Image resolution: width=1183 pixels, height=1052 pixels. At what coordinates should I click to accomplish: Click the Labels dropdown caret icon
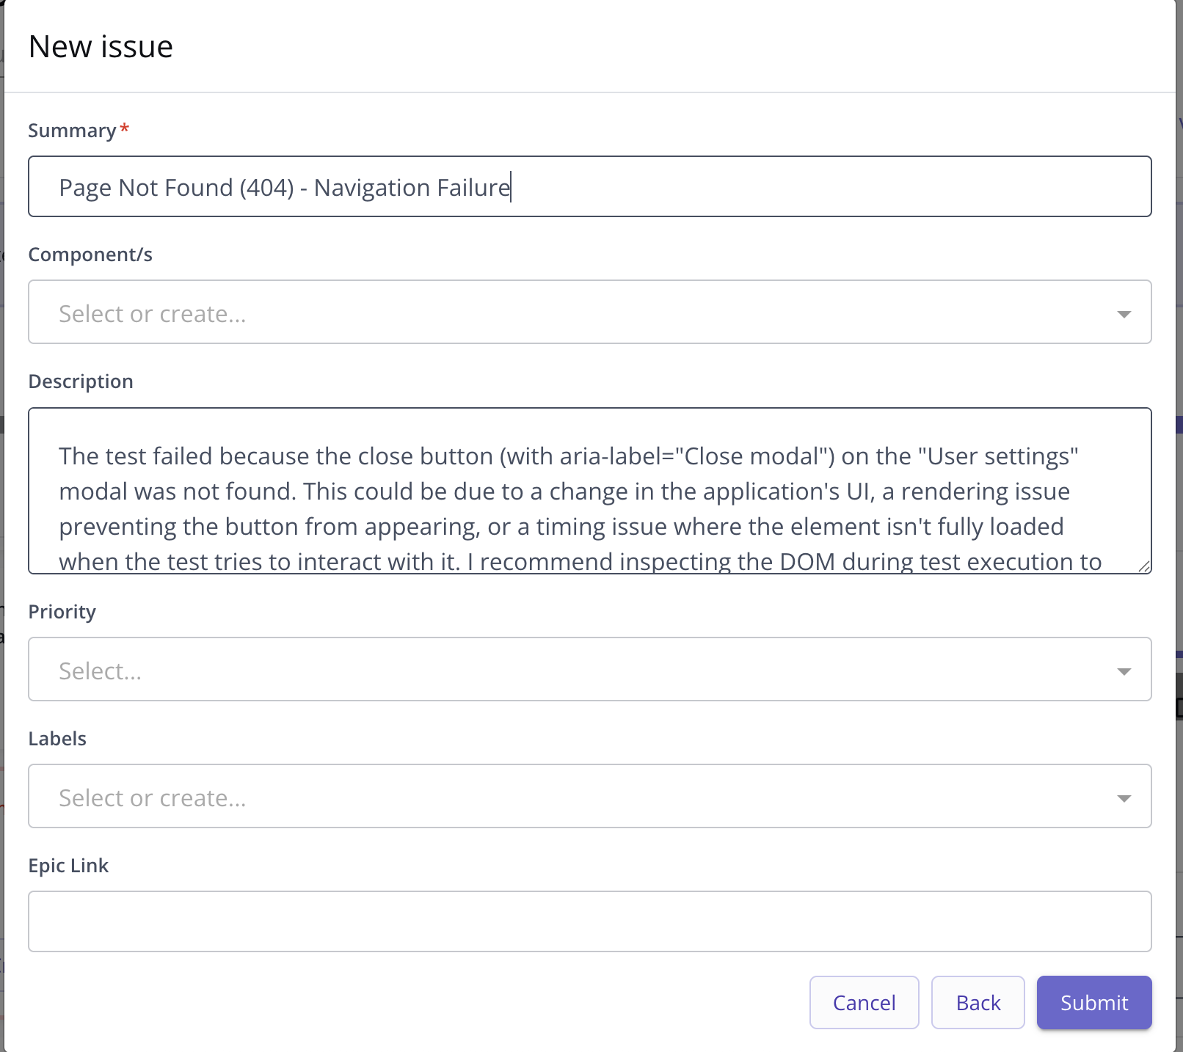coord(1123,798)
